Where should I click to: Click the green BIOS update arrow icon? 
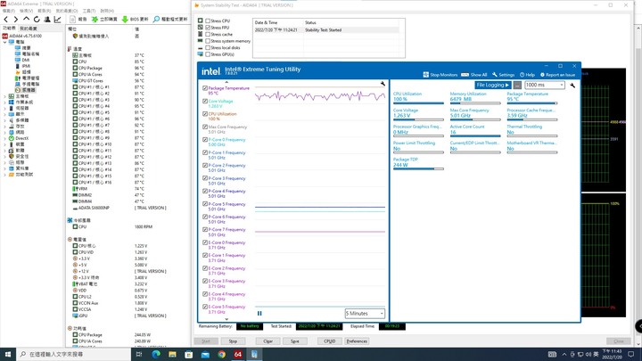tap(125, 20)
